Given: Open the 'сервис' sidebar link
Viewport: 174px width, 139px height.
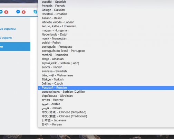Looking at the screenshot, I should tap(6, 38).
